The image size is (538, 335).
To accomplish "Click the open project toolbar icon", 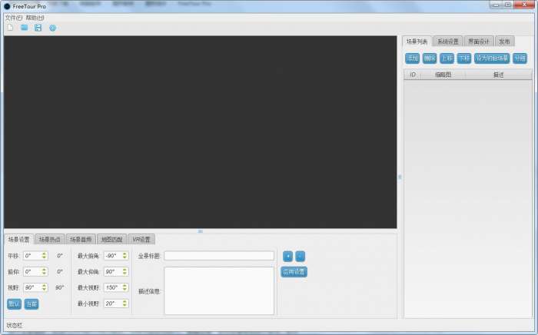I will [x=24, y=28].
